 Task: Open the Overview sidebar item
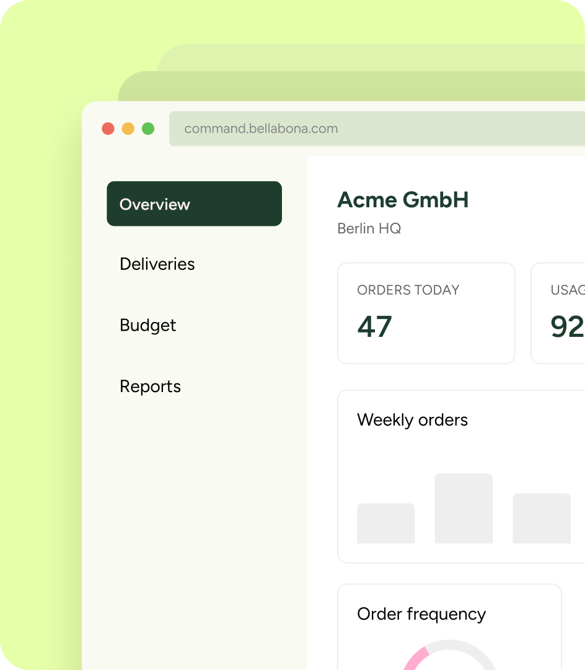click(x=194, y=204)
